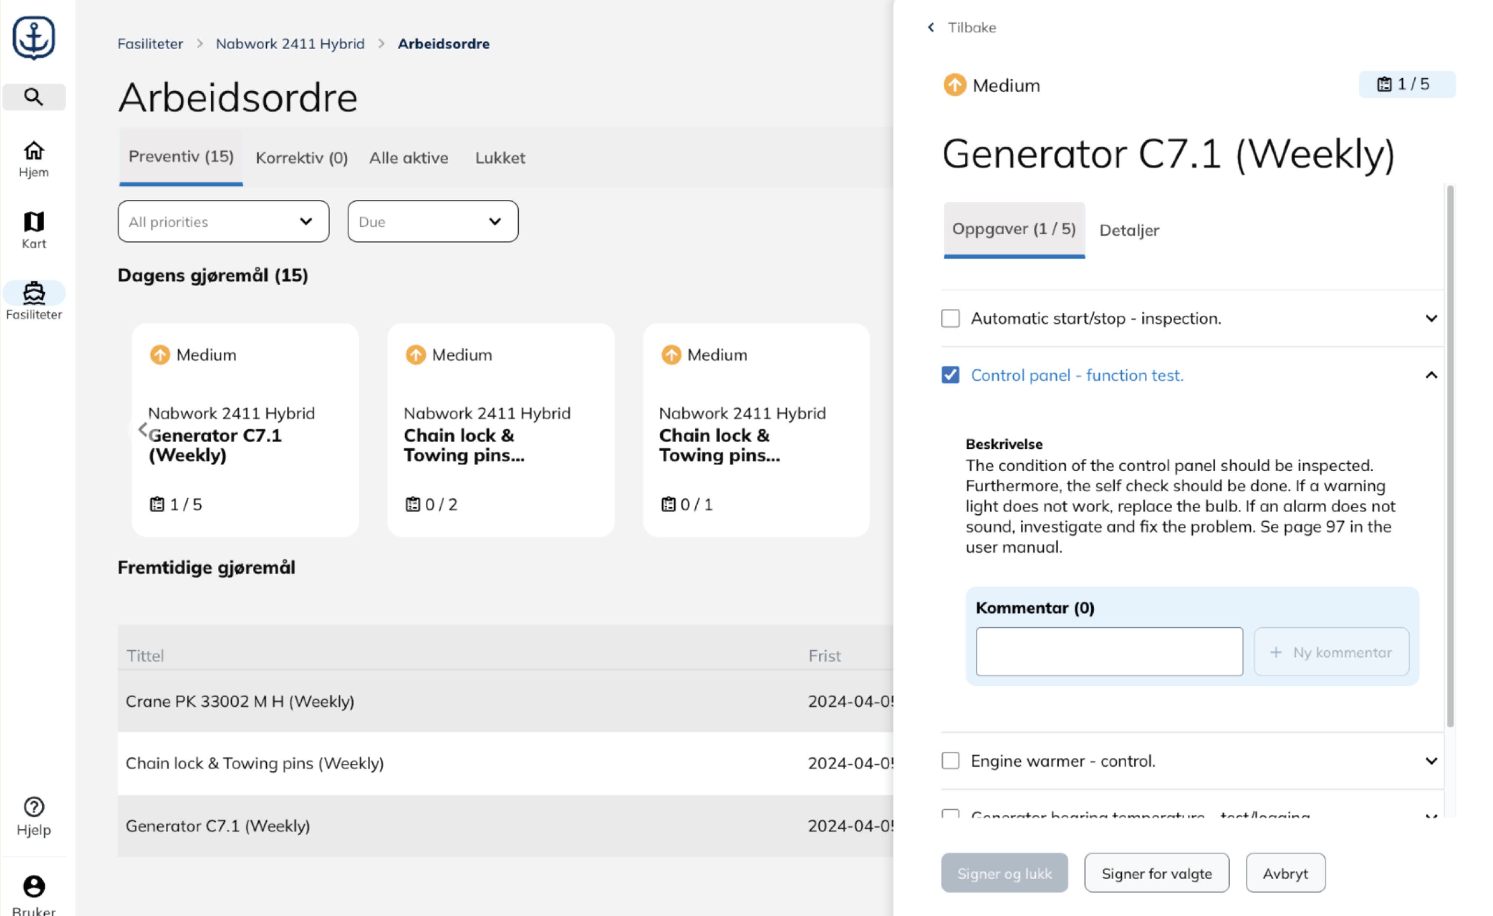Open the search magnifier in sidebar

tap(33, 97)
